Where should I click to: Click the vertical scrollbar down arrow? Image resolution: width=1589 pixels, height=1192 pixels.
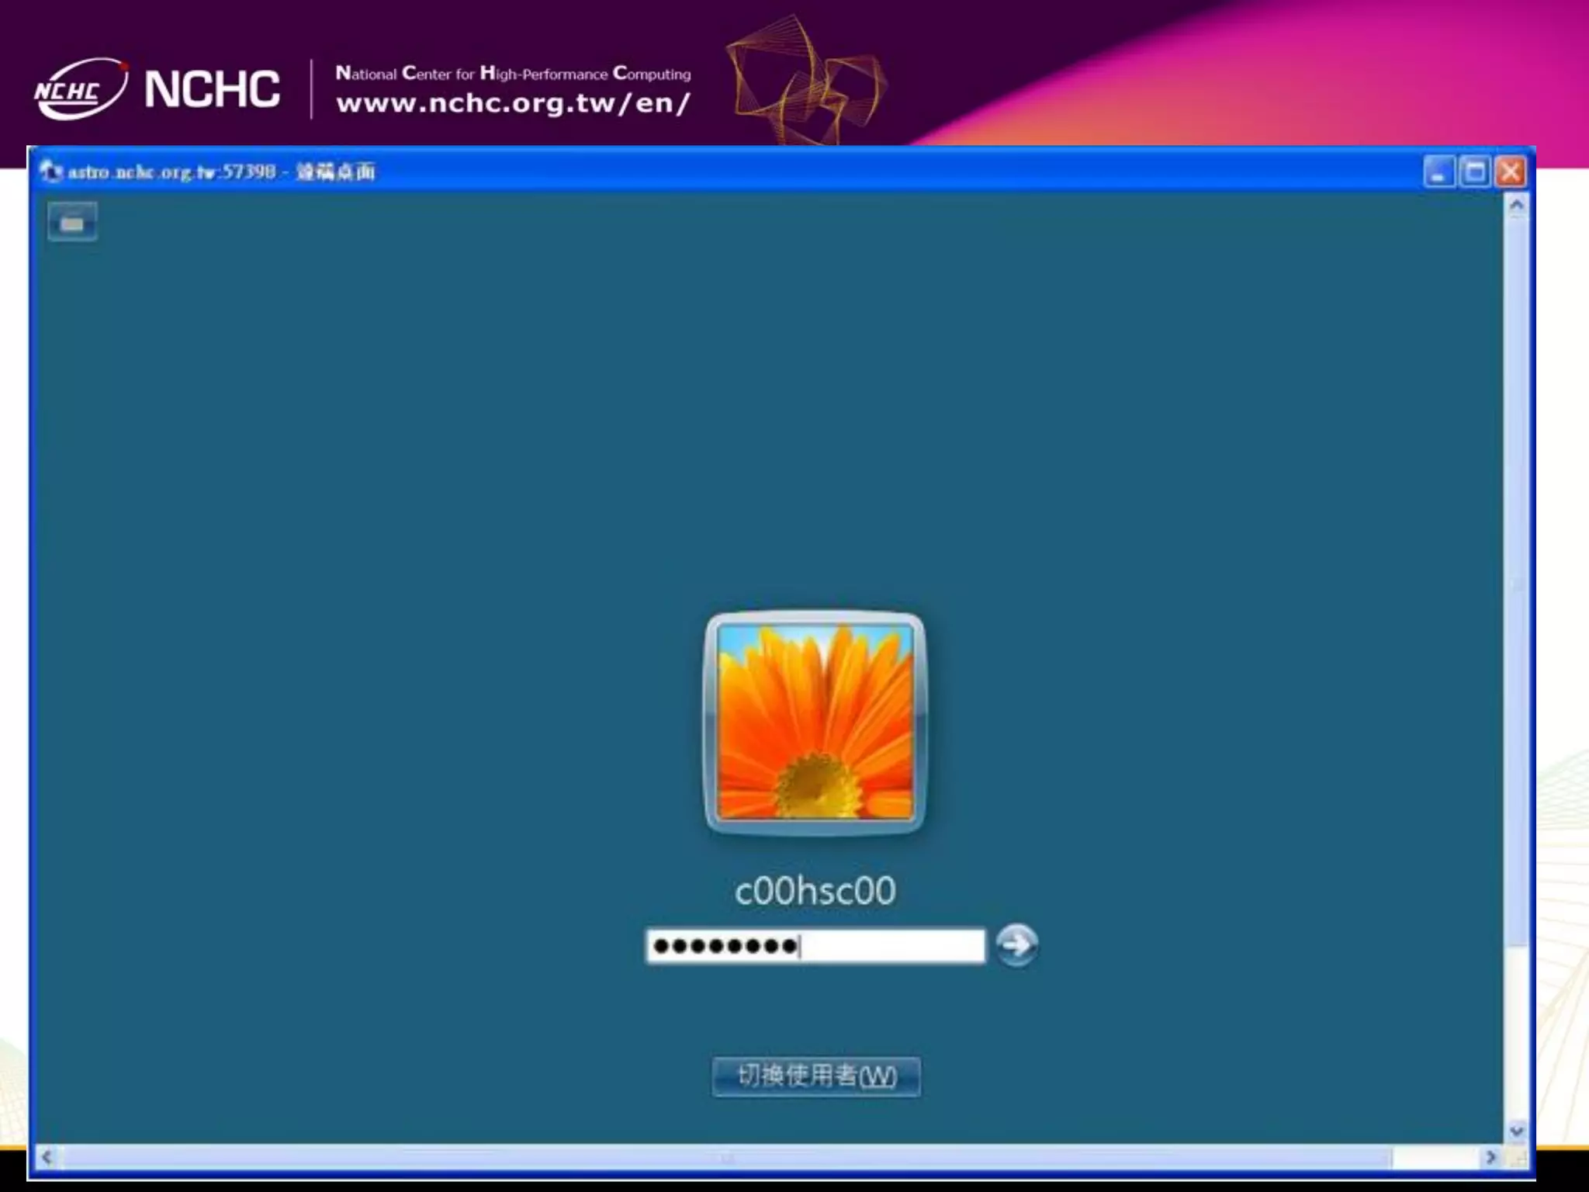point(1517,1131)
